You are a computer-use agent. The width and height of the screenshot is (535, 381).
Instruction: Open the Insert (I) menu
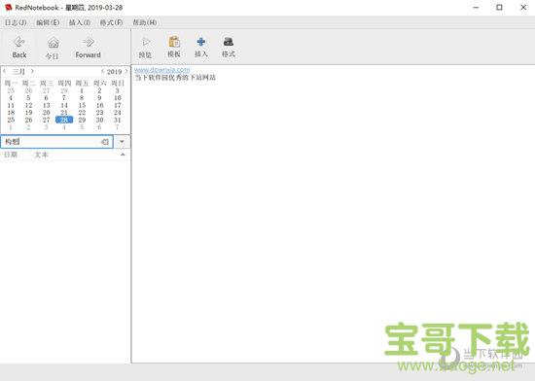(80, 22)
